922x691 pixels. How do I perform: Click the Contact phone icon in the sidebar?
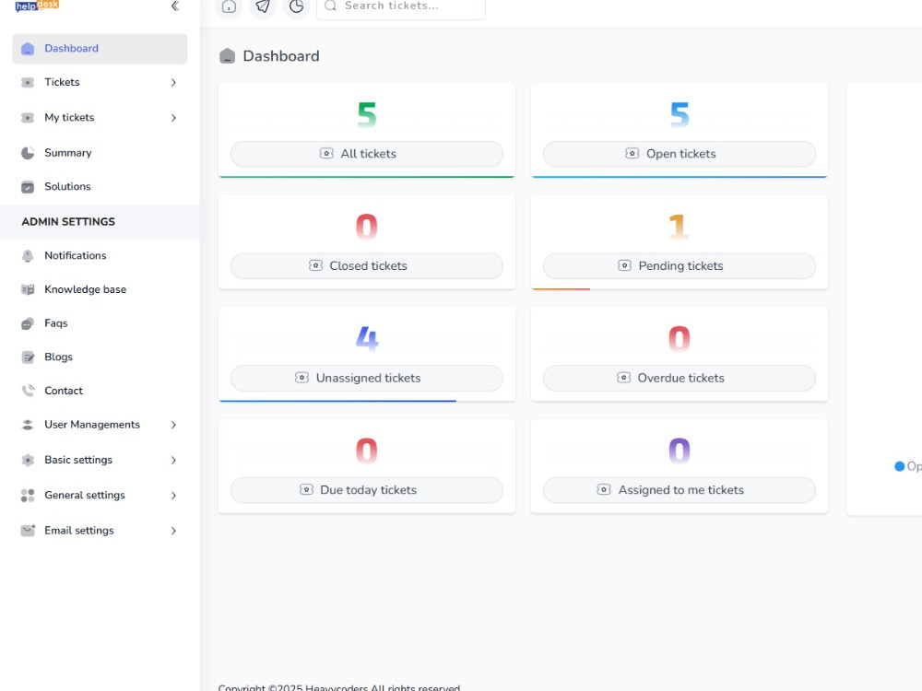[x=26, y=391]
